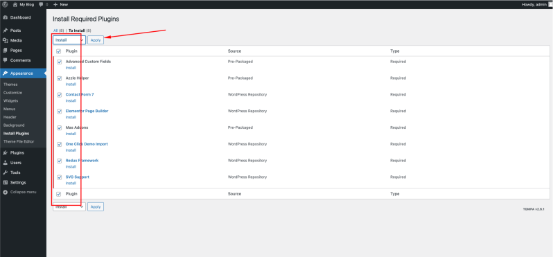Uncheck Redux Framework plugin checkbox

(60, 161)
